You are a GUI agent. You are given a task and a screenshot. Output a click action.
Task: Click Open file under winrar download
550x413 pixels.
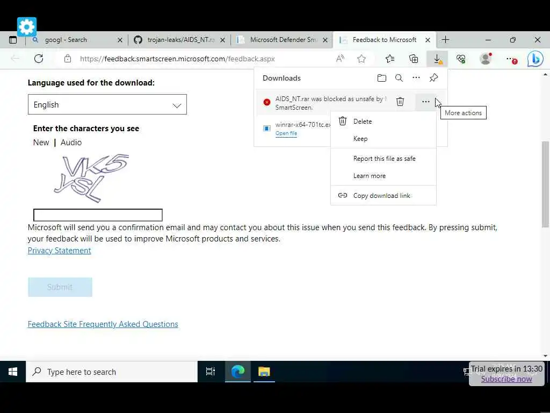286,133
